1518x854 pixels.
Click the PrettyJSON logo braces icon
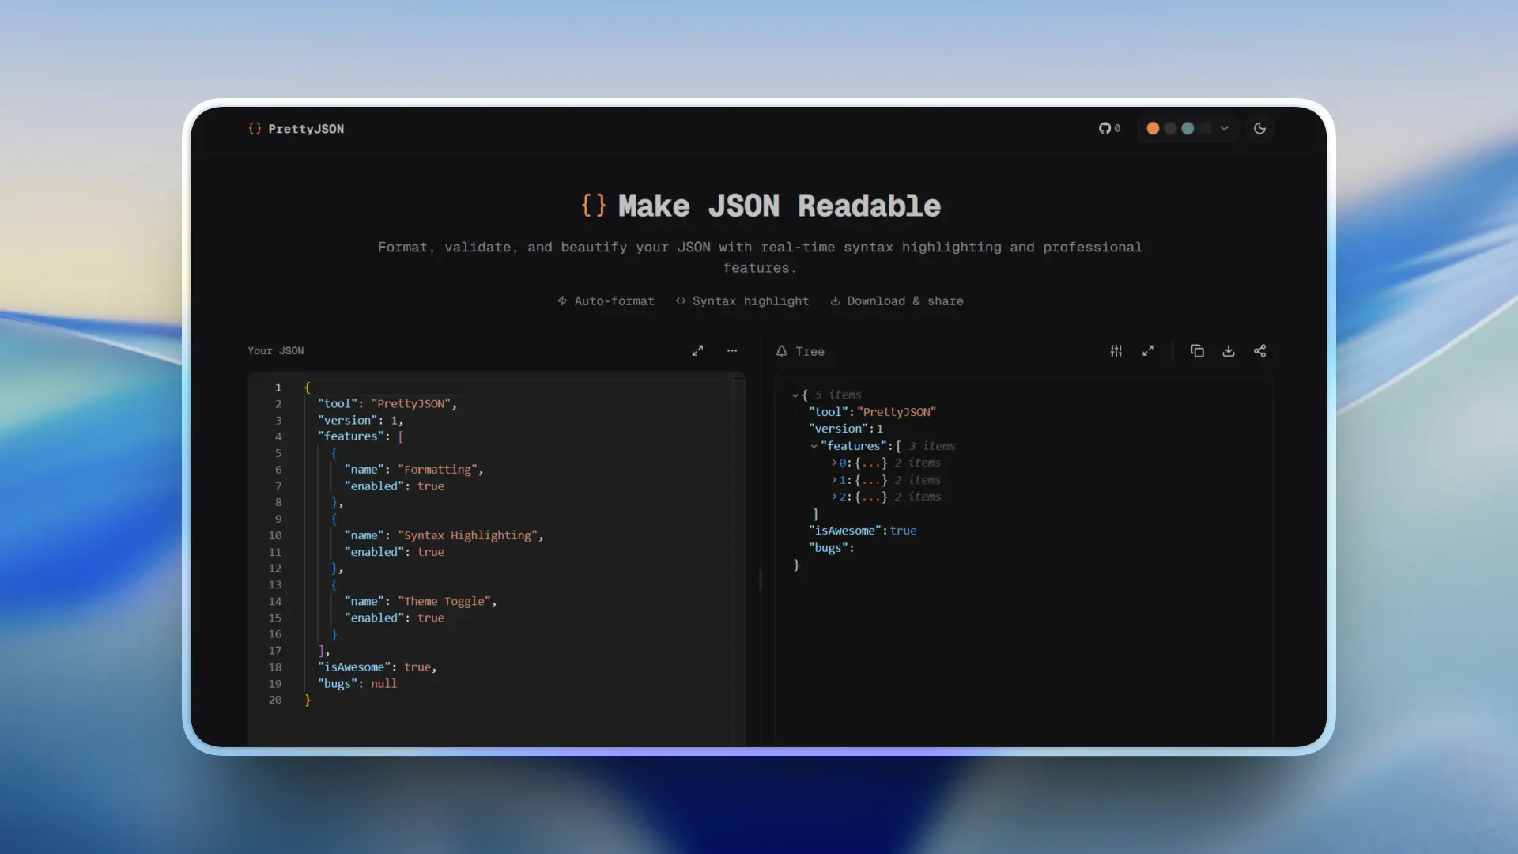click(255, 128)
